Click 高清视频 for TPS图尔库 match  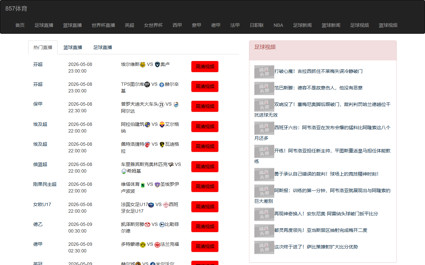tap(205, 86)
